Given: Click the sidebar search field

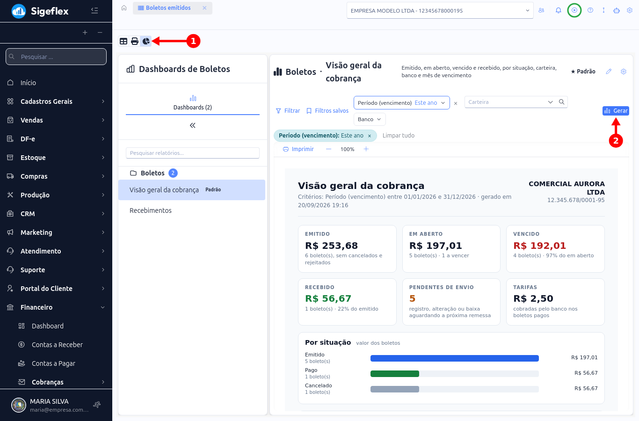Looking at the screenshot, I should (56, 57).
